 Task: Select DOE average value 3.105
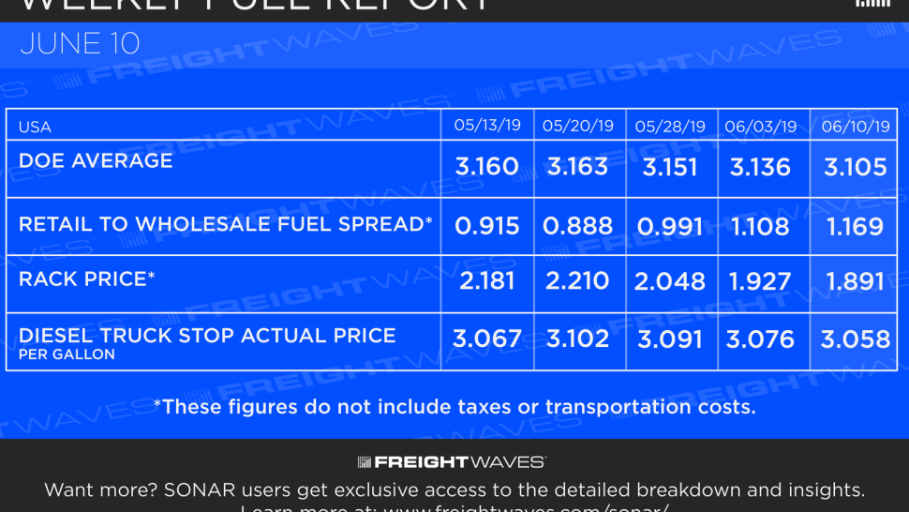tap(855, 167)
